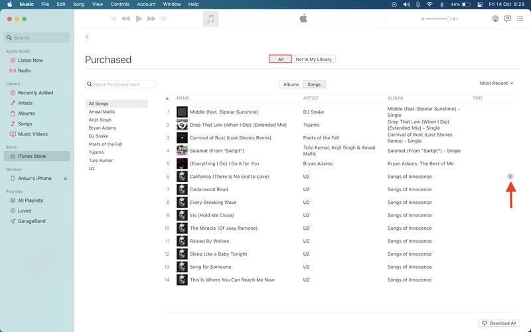
Task: Adjust the volume slider knob
Action: (x=449, y=19)
